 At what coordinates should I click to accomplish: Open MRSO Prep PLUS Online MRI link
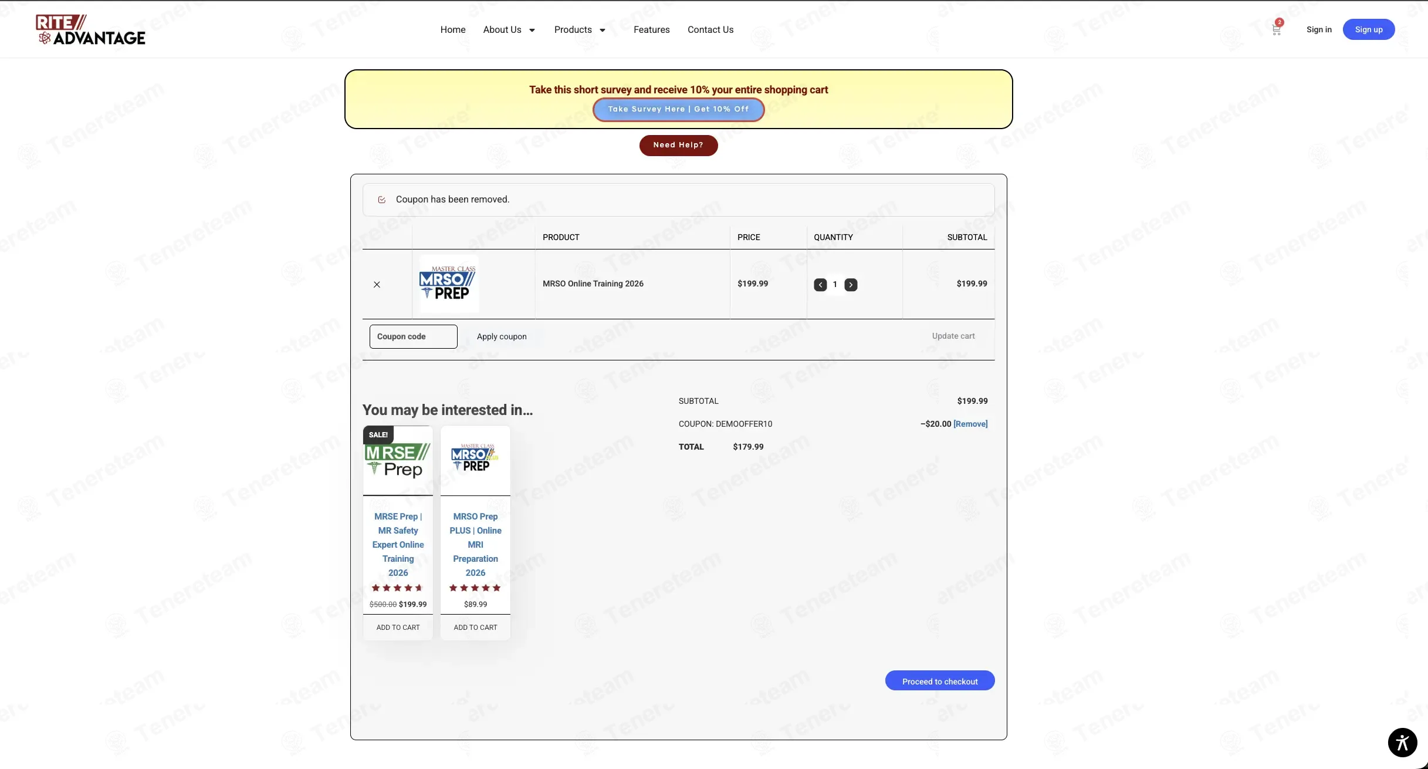(475, 544)
